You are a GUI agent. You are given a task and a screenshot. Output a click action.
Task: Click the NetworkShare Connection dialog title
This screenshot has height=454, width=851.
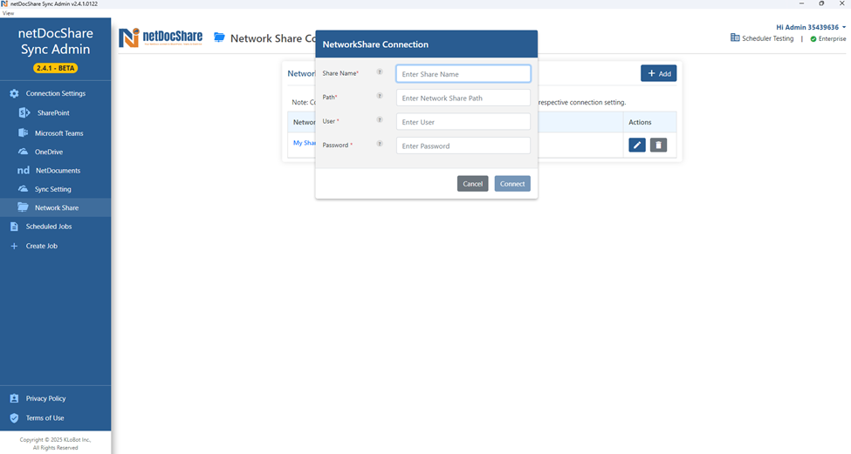(x=375, y=44)
